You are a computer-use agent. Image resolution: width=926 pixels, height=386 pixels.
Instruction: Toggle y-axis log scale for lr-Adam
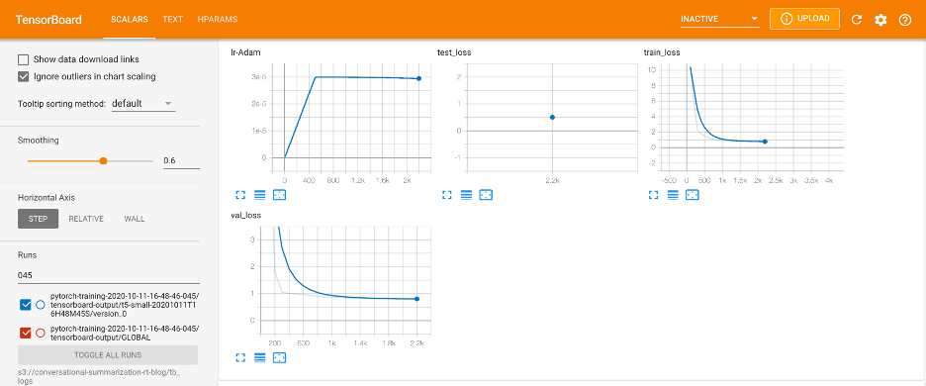260,194
